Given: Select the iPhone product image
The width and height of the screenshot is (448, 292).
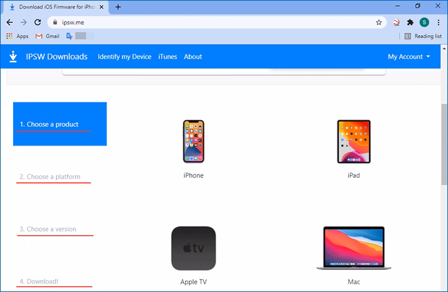Looking at the screenshot, I should [x=193, y=141].
